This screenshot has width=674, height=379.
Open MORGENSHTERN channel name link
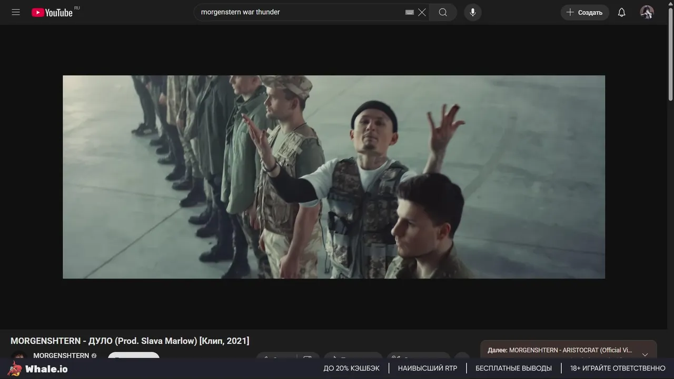click(x=61, y=355)
